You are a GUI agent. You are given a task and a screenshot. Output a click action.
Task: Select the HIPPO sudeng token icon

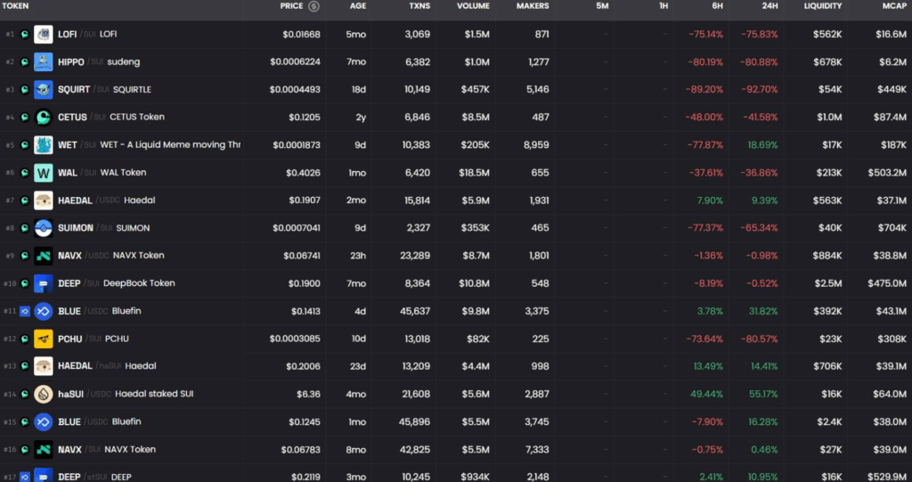coord(43,61)
